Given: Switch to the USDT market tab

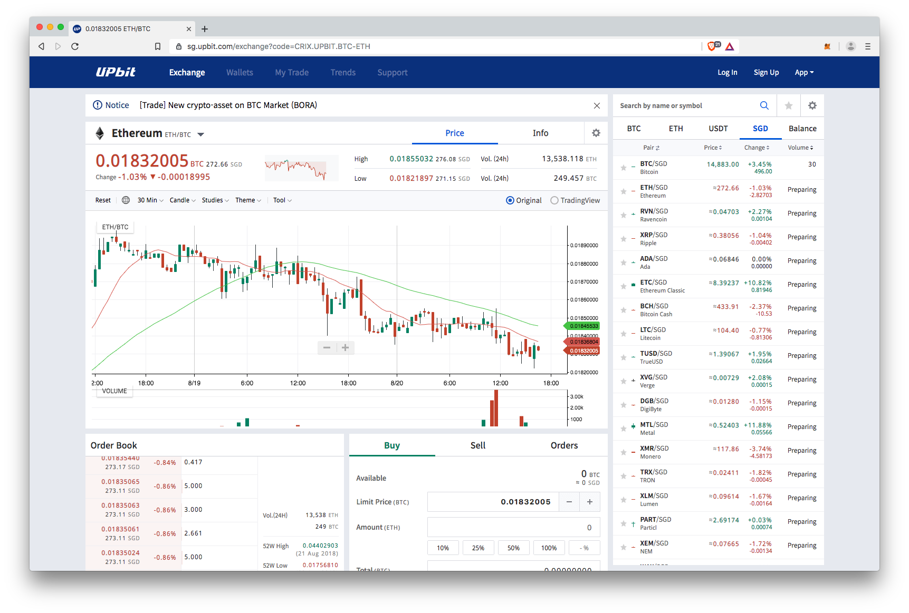Looking at the screenshot, I should pyautogui.click(x=718, y=129).
